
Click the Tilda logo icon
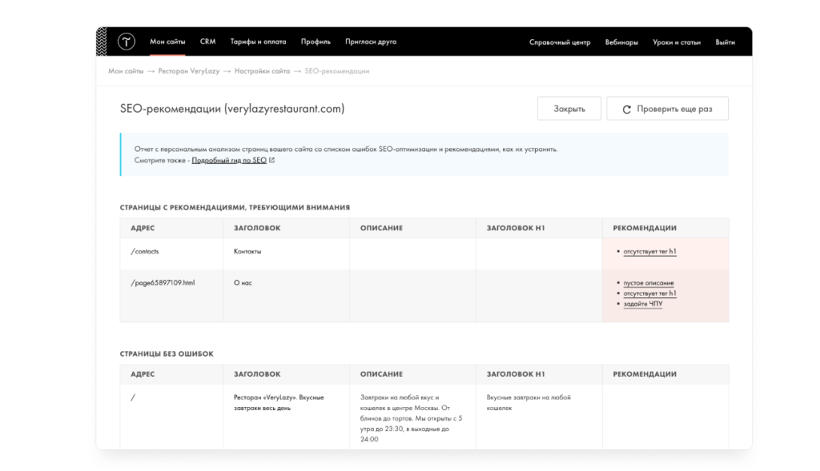pyautogui.click(x=127, y=42)
